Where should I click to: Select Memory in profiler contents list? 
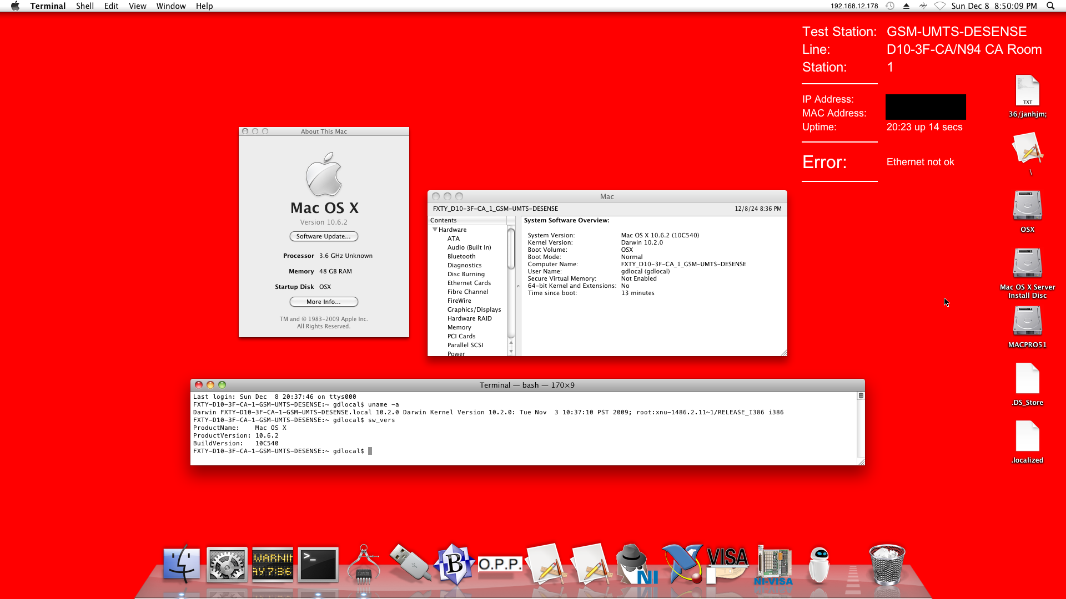pyautogui.click(x=459, y=327)
